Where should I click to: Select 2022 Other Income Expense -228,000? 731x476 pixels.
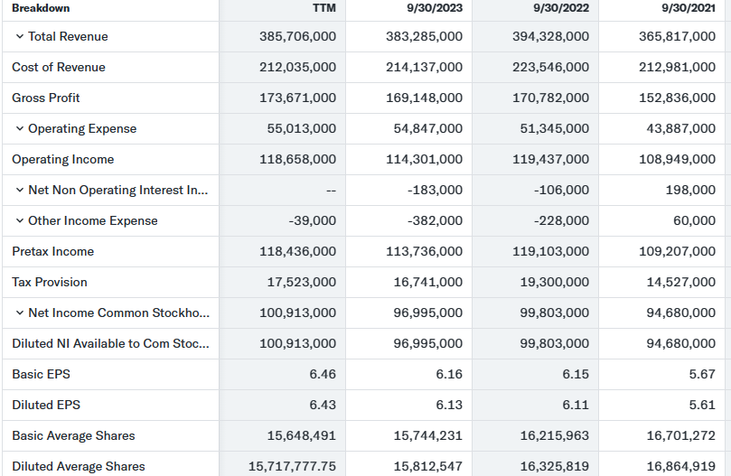[562, 221]
